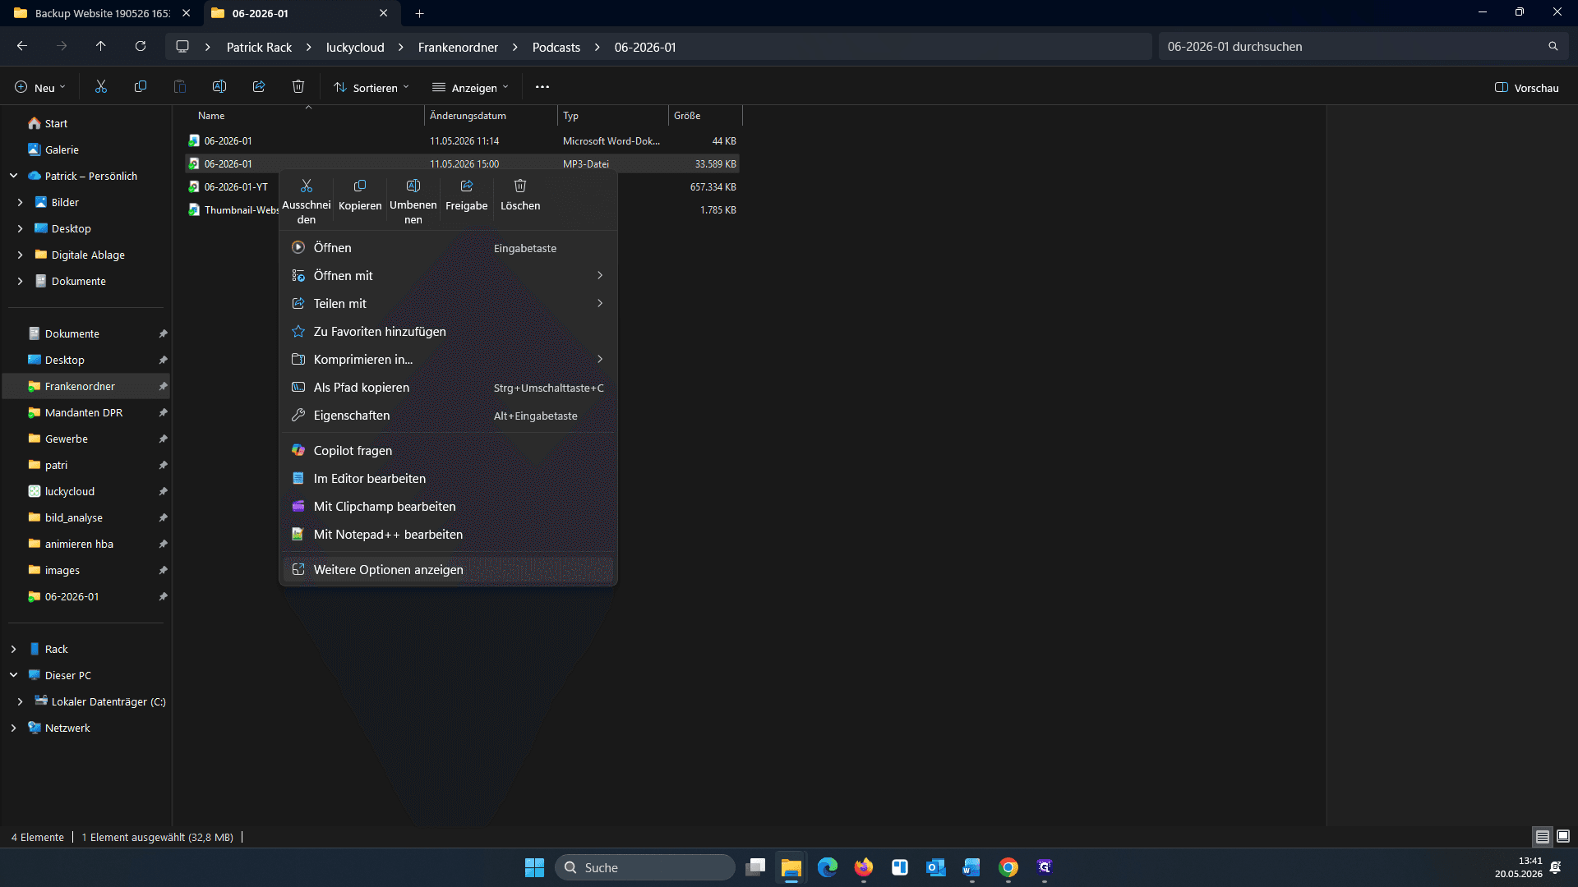This screenshot has width=1578, height=887.
Task: Click Ausschneiden in the context menu
Action: point(307,201)
